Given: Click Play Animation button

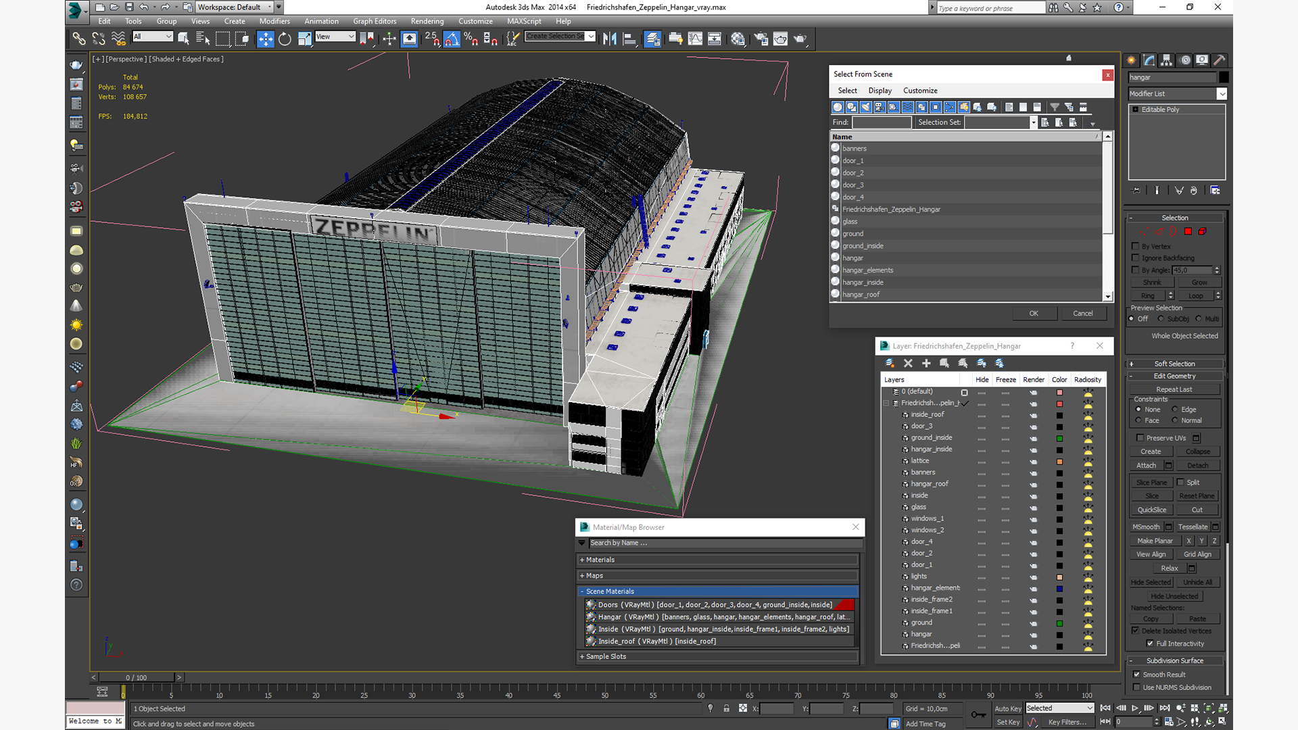Looking at the screenshot, I should (x=1135, y=708).
